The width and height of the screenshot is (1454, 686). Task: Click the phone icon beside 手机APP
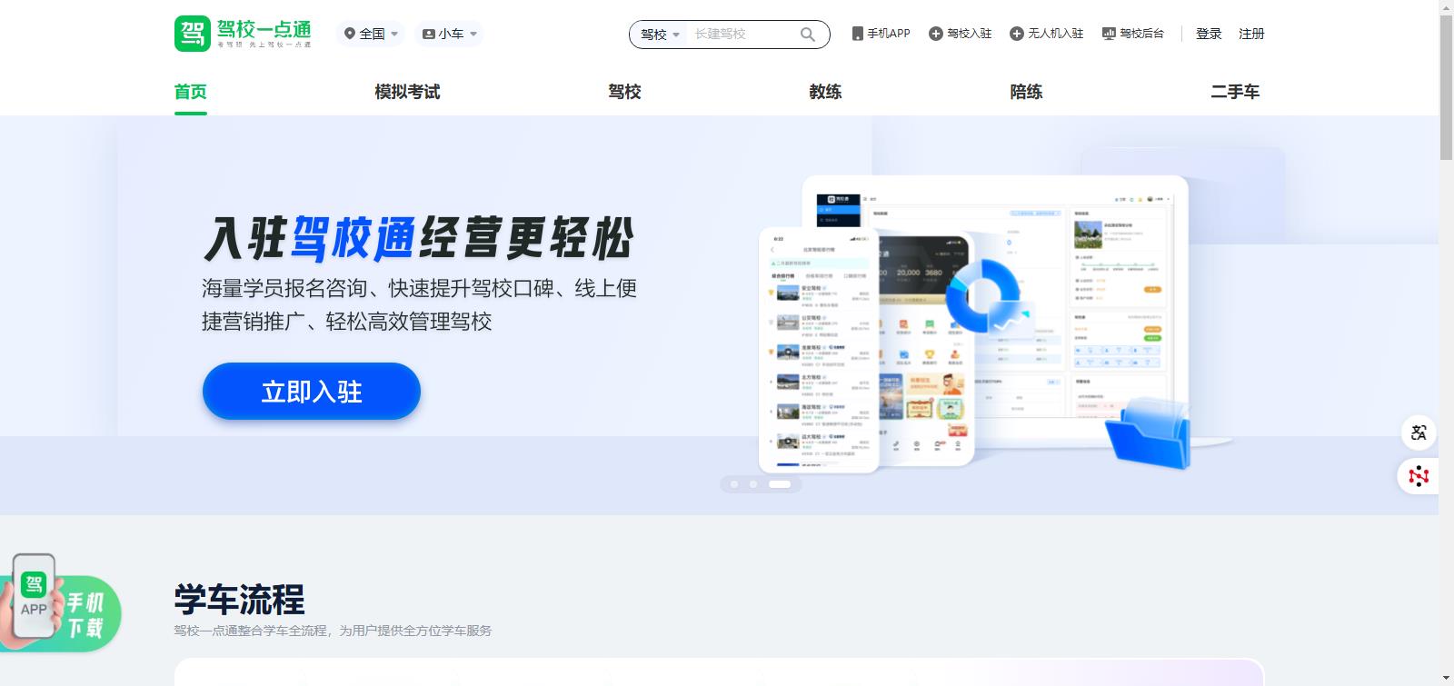[857, 34]
